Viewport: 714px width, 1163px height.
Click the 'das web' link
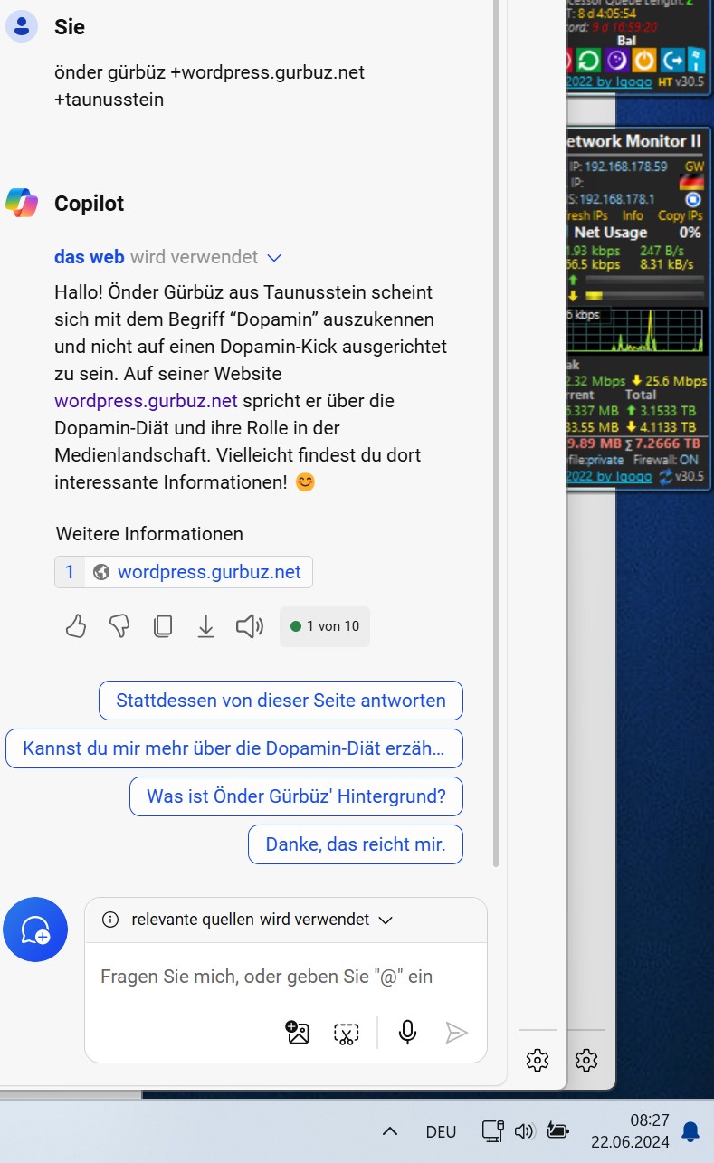(x=90, y=257)
